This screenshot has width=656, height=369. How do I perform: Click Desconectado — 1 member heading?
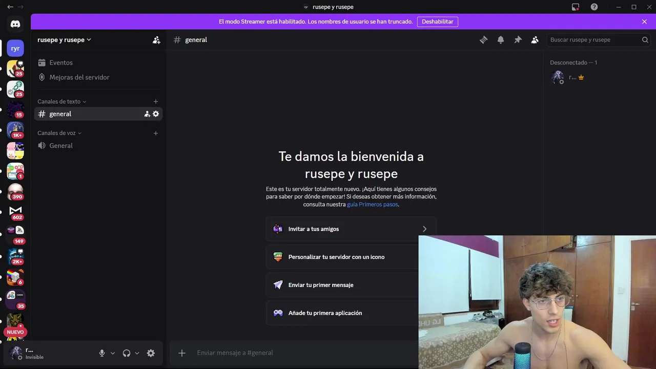click(x=573, y=63)
